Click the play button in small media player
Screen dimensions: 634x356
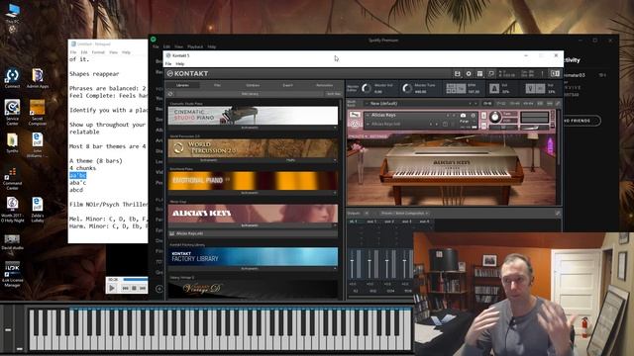[112, 288]
